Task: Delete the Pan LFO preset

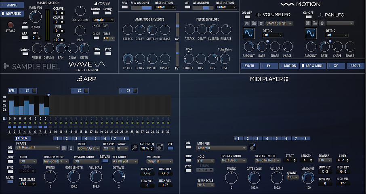Action: pyautogui.click(x=322, y=23)
